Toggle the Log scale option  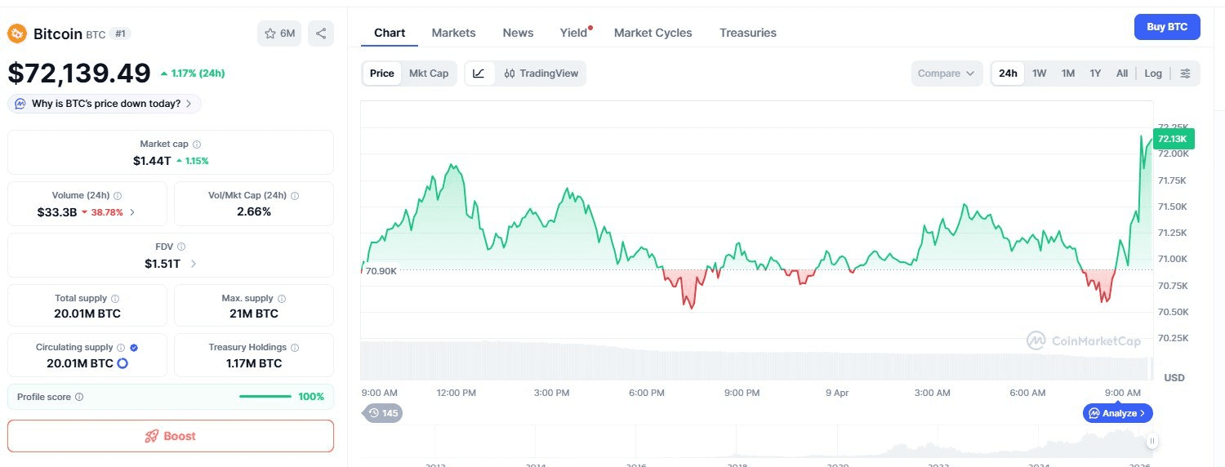pyautogui.click(x=1152, y=73)
